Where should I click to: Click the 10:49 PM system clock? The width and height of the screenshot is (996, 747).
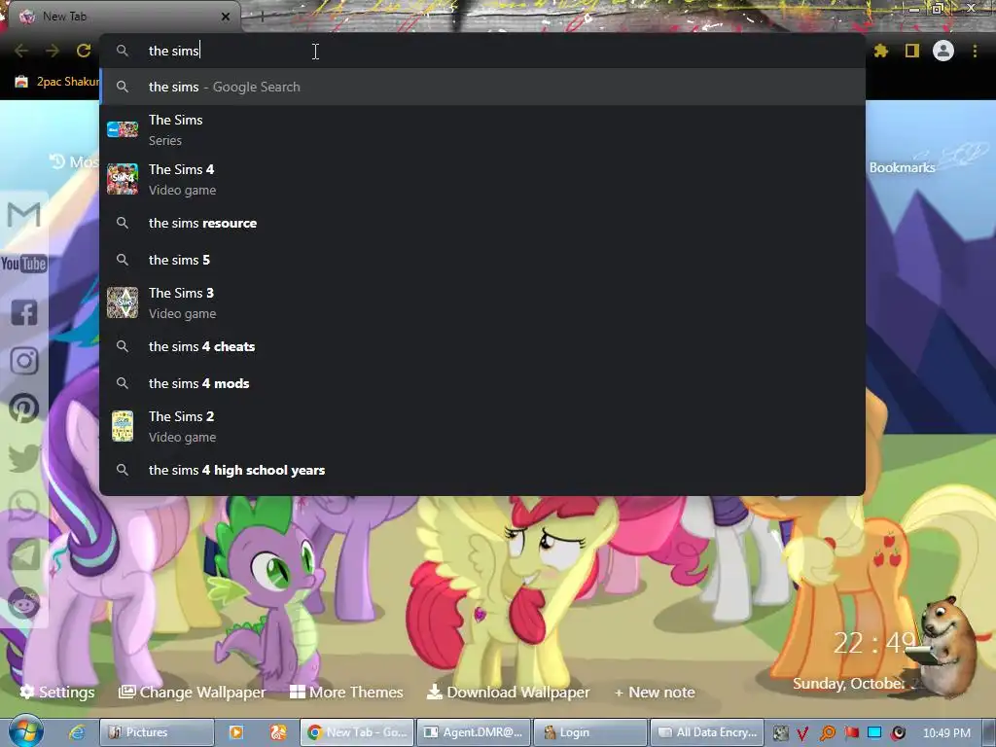click(946, 733)
